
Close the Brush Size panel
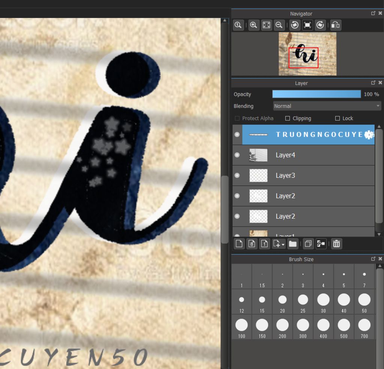[x=380, y=259]
